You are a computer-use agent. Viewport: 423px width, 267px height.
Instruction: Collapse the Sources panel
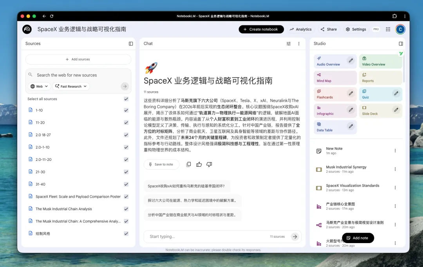(x=131, y=44)
